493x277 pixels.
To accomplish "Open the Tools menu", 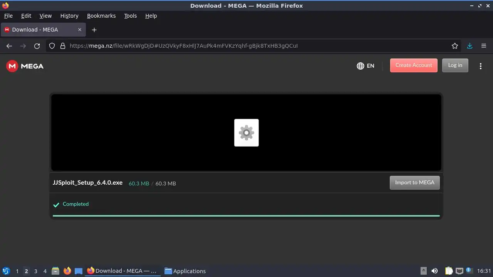I will [130, 16].
